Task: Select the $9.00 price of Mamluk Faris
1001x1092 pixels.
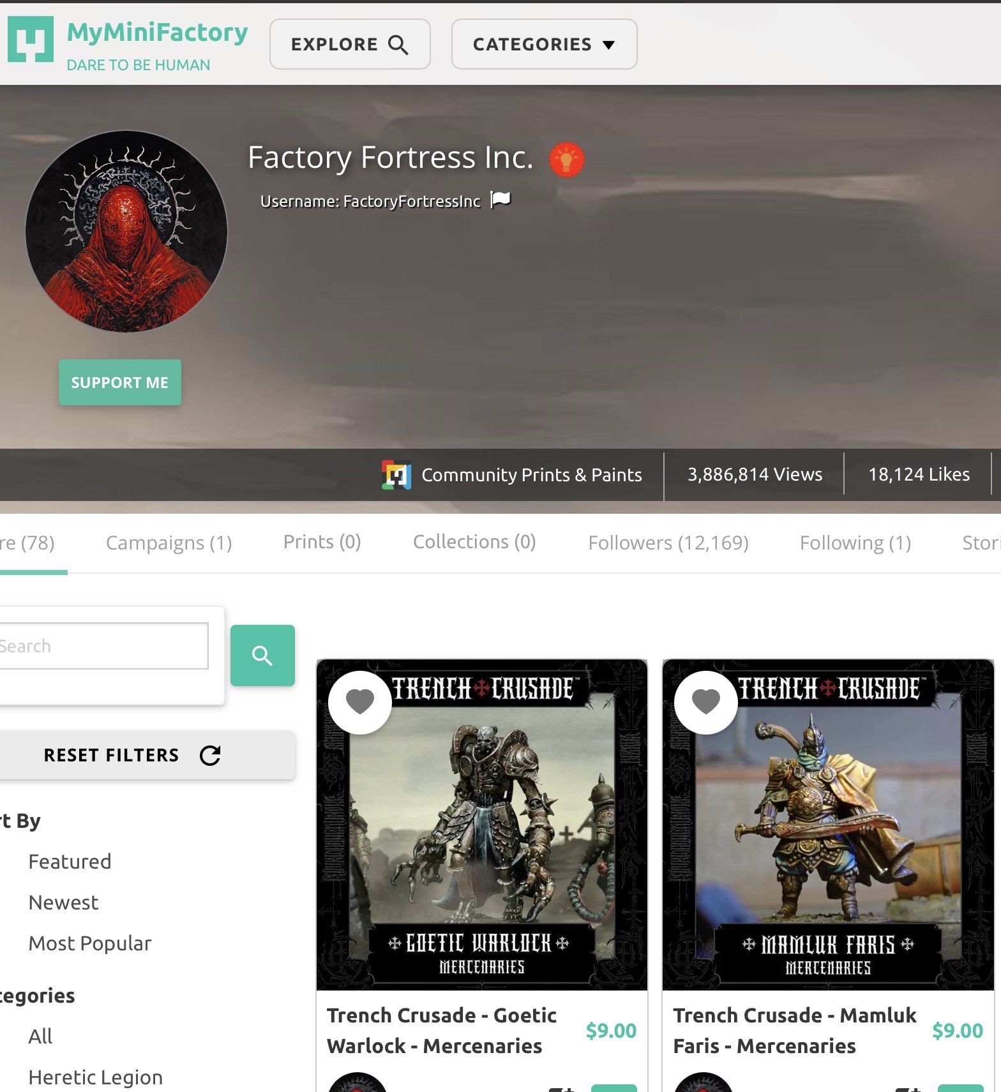Action: pos(958,1030)
